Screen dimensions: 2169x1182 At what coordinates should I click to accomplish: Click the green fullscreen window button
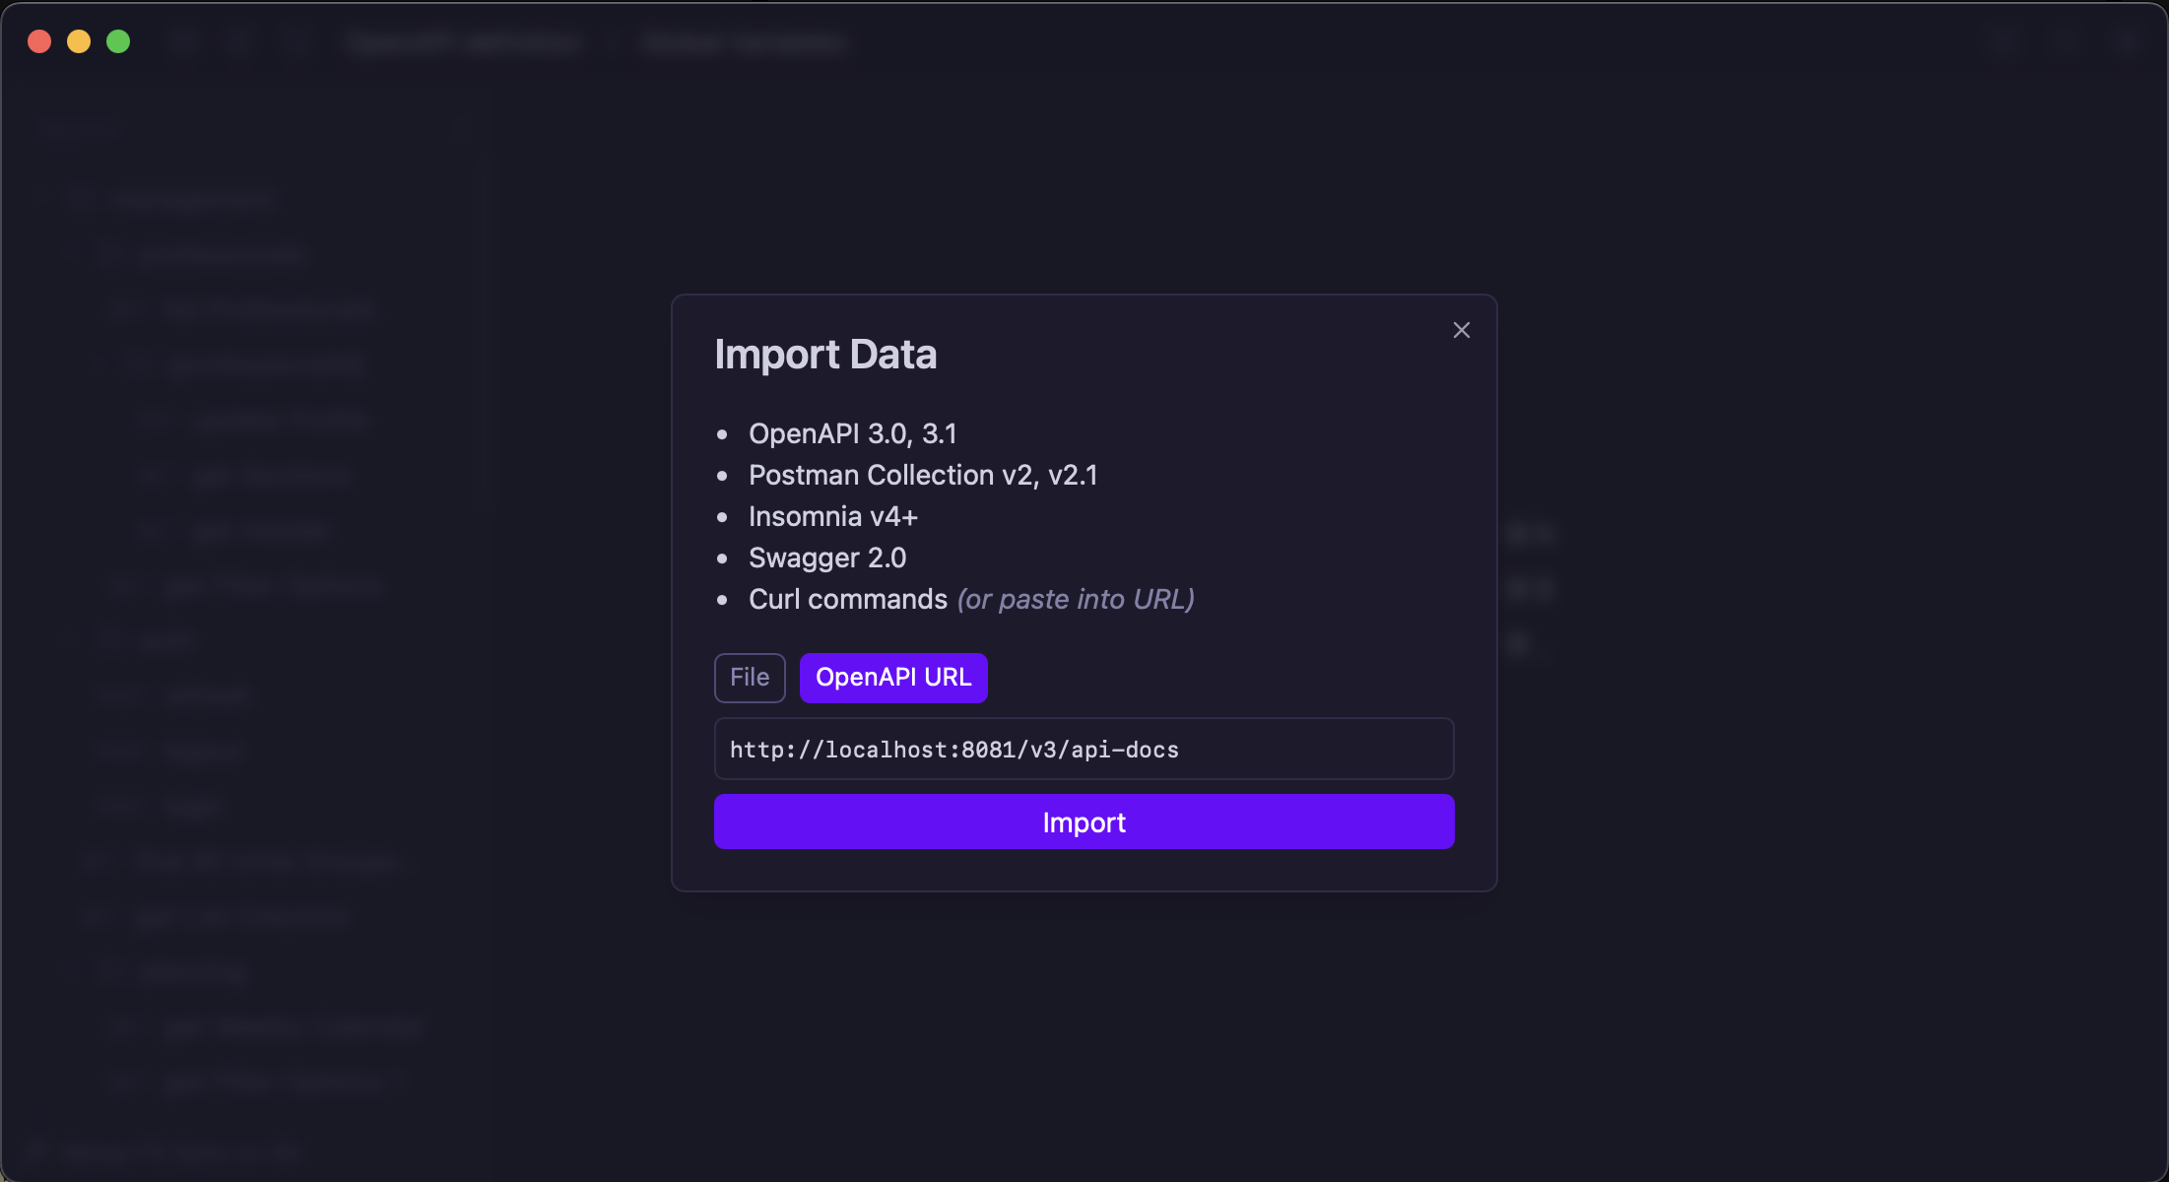(118, 41)
